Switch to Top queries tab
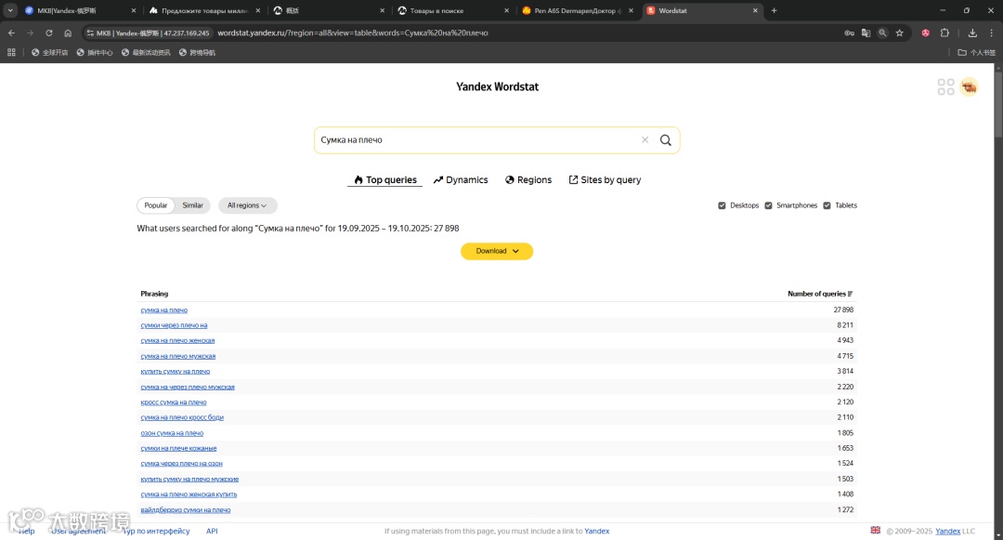The height and width of the screenshot is (540, 1003). [385, 179]
